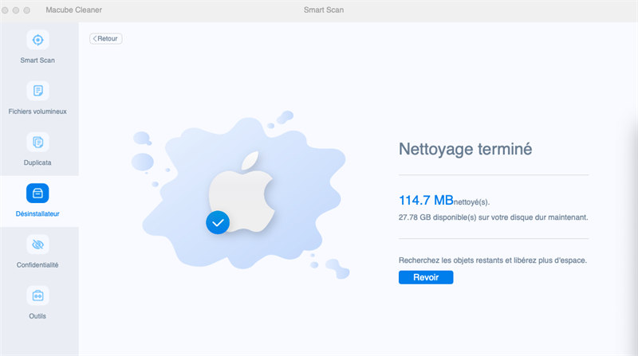Click the Smart Scan label in sidebar
This screenshot has height=356, width=638.
tap(37, 61)
